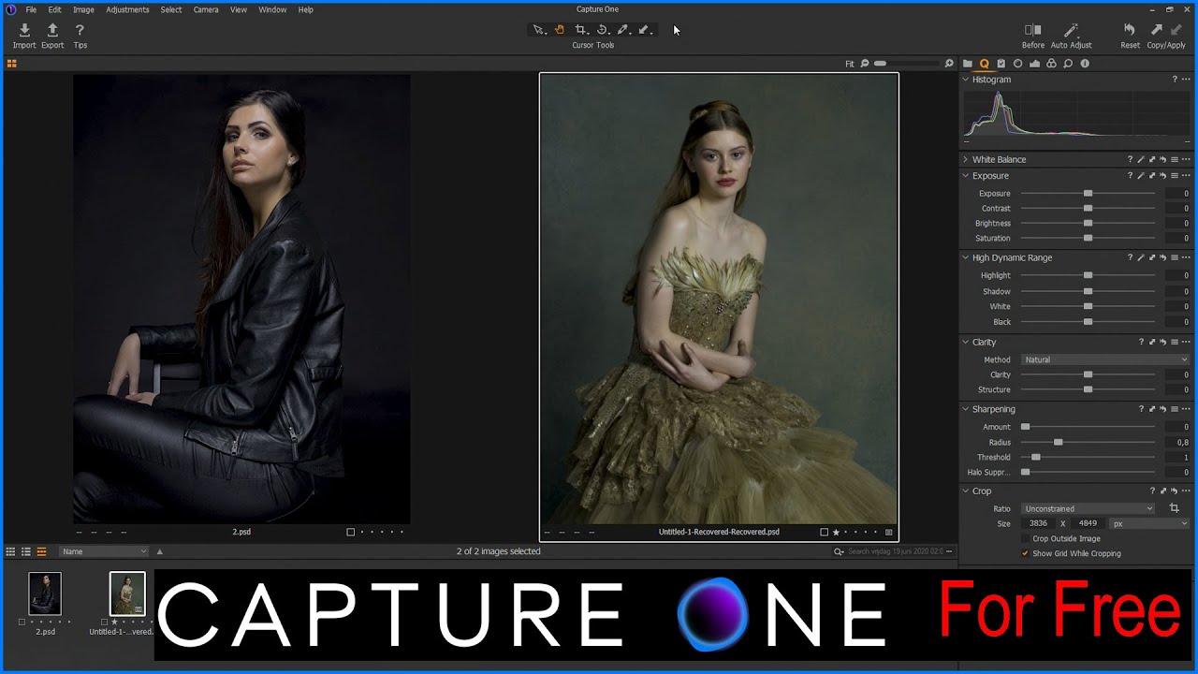
Task: Collapse the Histogram panel
Action: point(966,80)
